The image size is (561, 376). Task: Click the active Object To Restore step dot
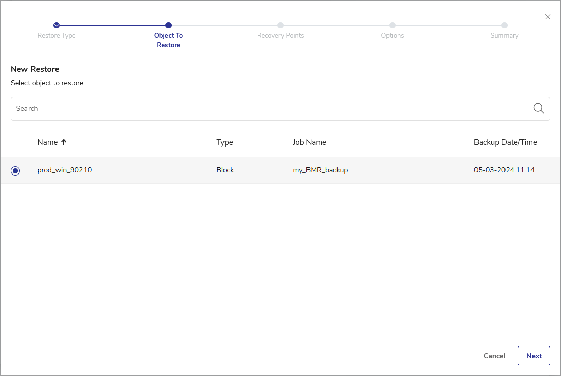[169, 25]
